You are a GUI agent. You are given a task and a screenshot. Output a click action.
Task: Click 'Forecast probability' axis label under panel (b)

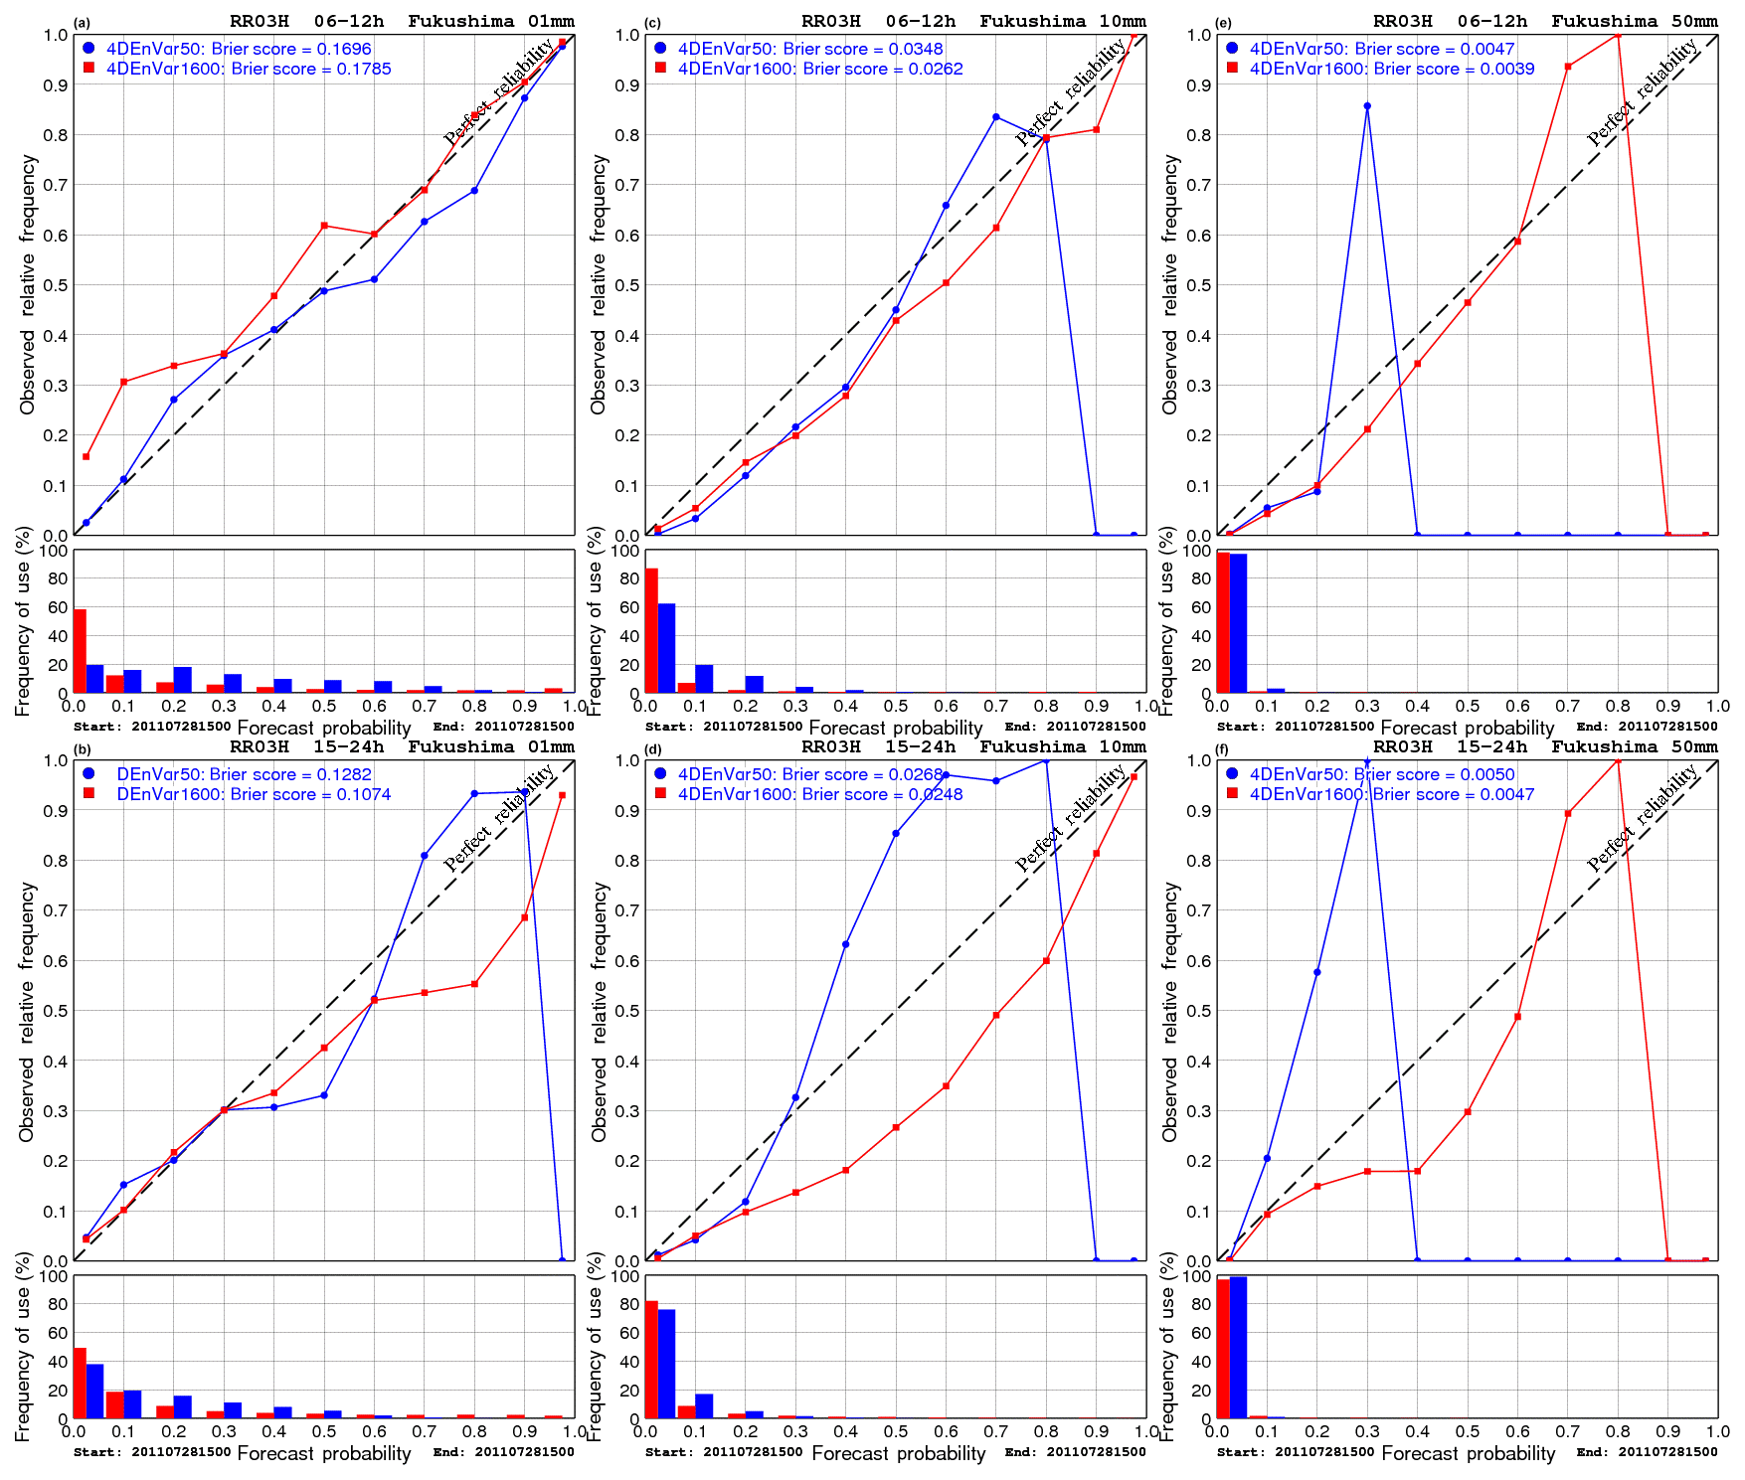tap(324, 1453)
